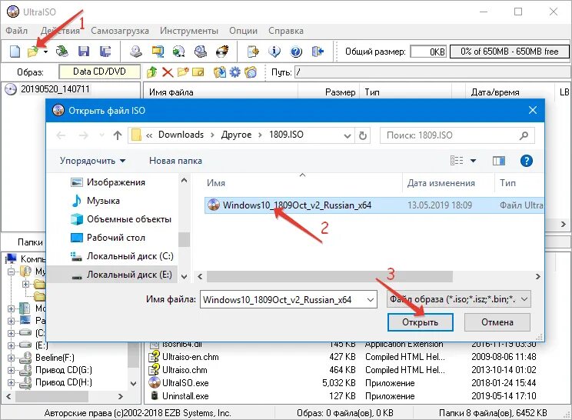Image resolution: width=572 pixels, height=420 pixels.
Task: Select image root 20190520_140711 in tree
Action: click(x=55, y=89)
